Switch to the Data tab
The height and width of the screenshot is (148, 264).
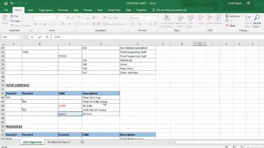click(76, 10)
